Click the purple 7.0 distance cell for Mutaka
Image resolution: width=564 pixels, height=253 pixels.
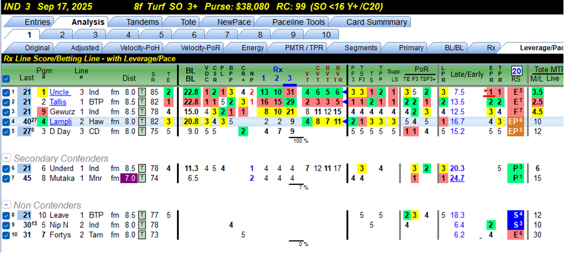coord(129,178)
